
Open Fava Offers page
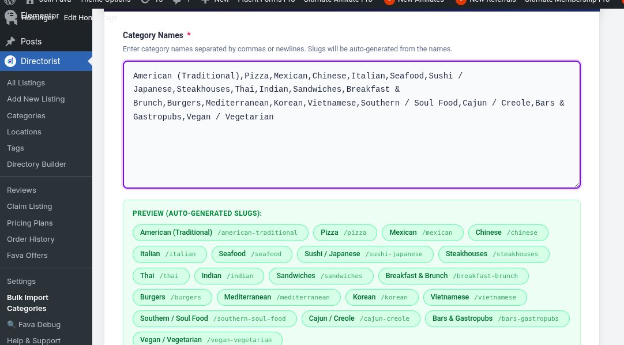coord(27,255)
